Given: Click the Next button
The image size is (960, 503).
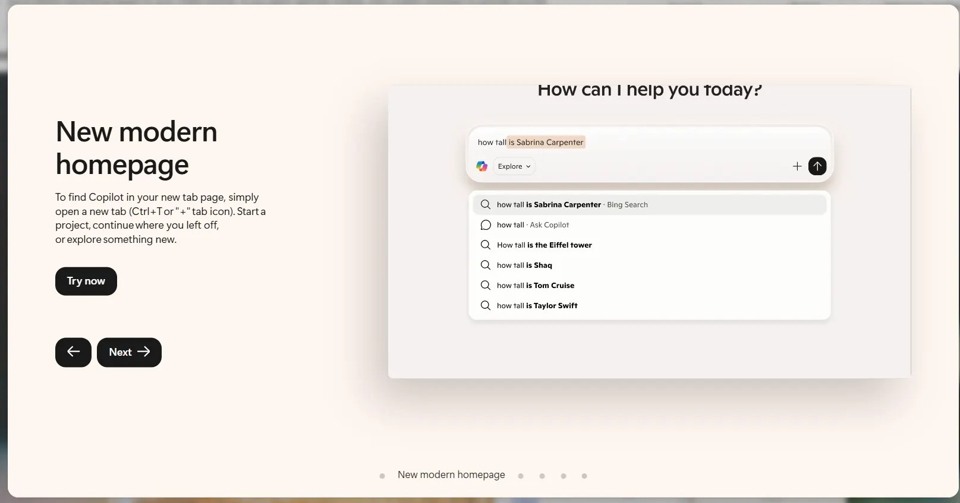Looking at the screenshot, I should (x=129, y=352).
